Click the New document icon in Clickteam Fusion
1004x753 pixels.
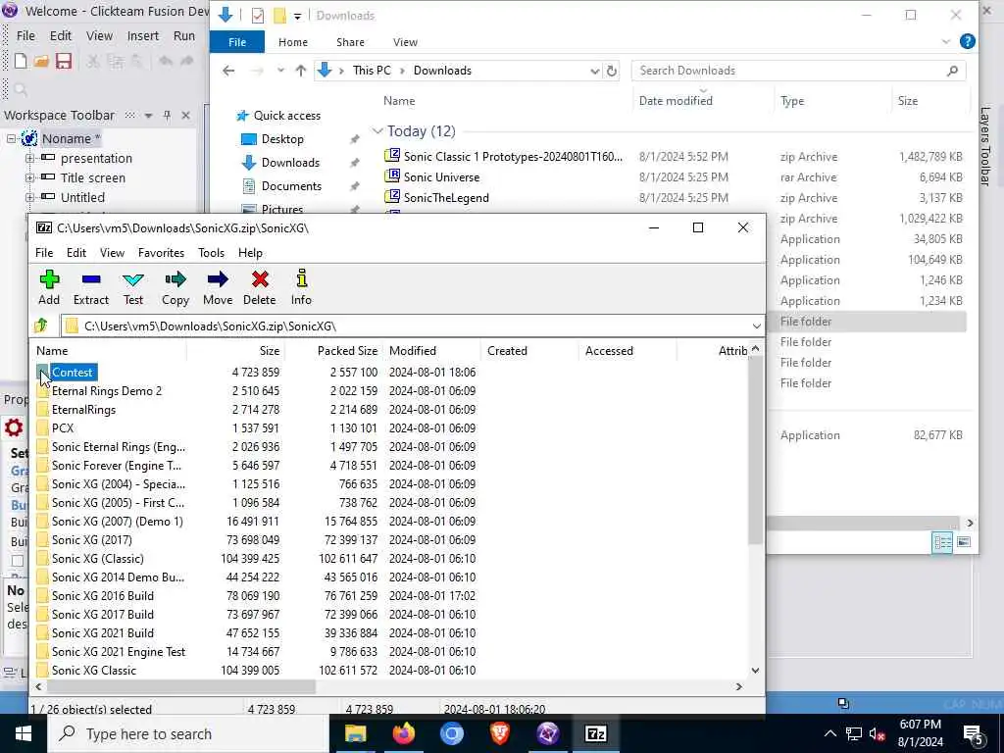click(x=21, y=61)
